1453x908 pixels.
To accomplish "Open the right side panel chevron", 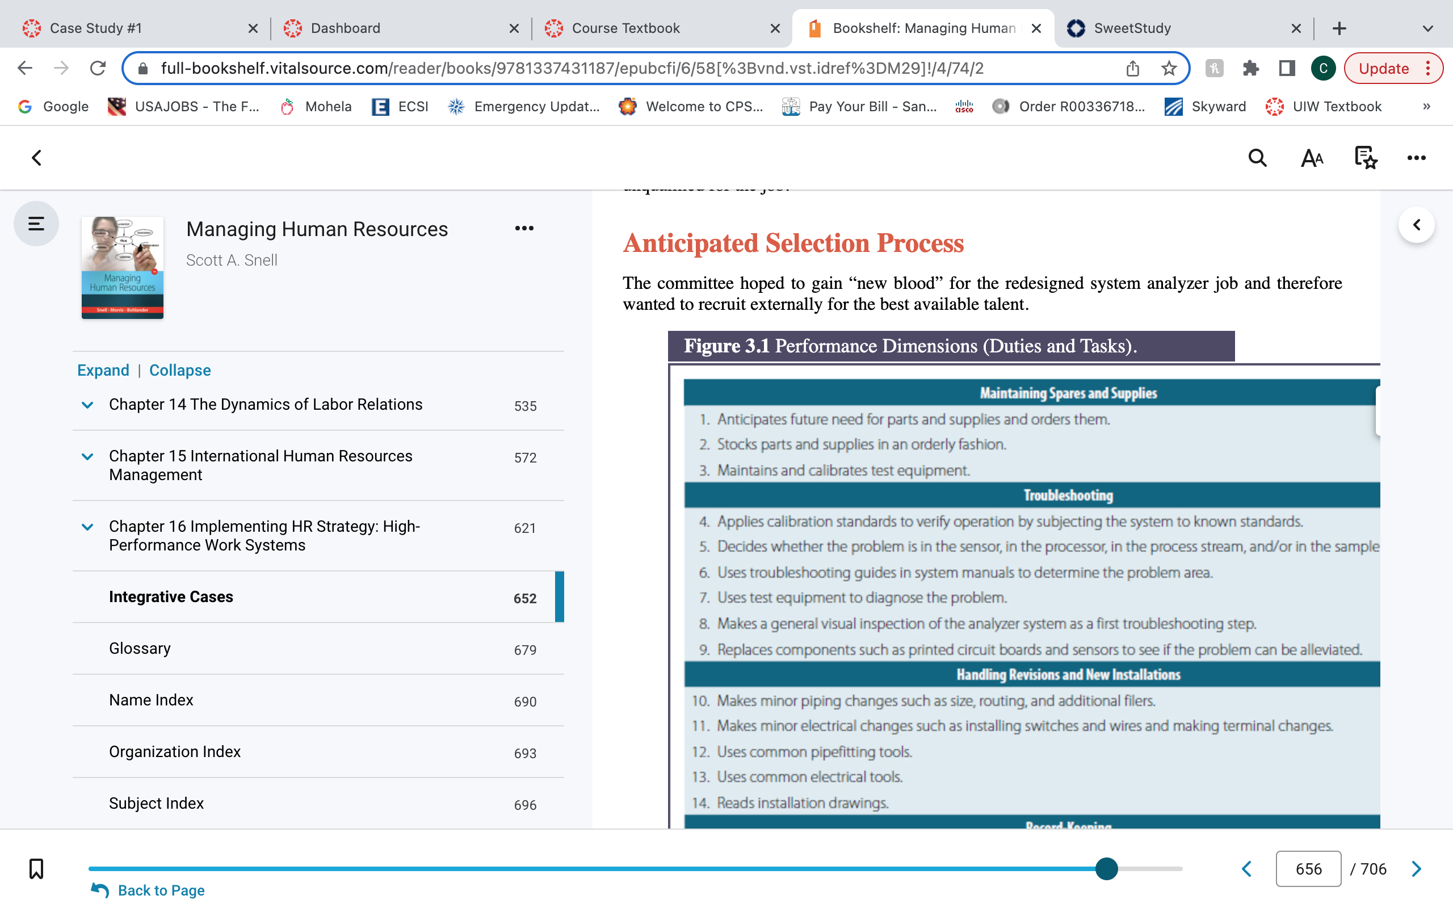I will click(1416, 225).
